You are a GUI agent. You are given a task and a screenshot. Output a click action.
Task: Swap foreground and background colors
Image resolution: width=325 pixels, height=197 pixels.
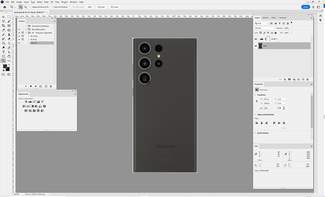click(x=9, y=65)
